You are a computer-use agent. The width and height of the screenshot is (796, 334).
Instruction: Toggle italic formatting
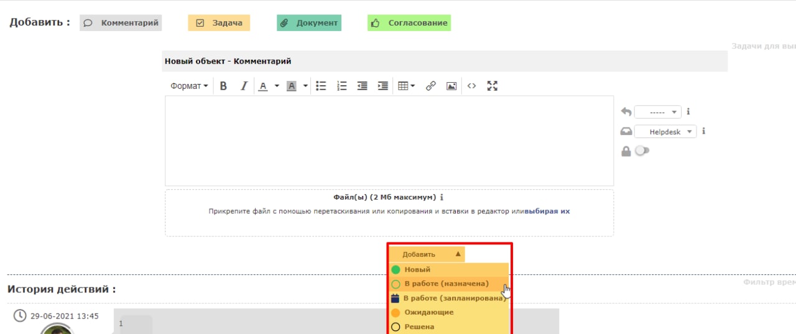coord(244,86)
